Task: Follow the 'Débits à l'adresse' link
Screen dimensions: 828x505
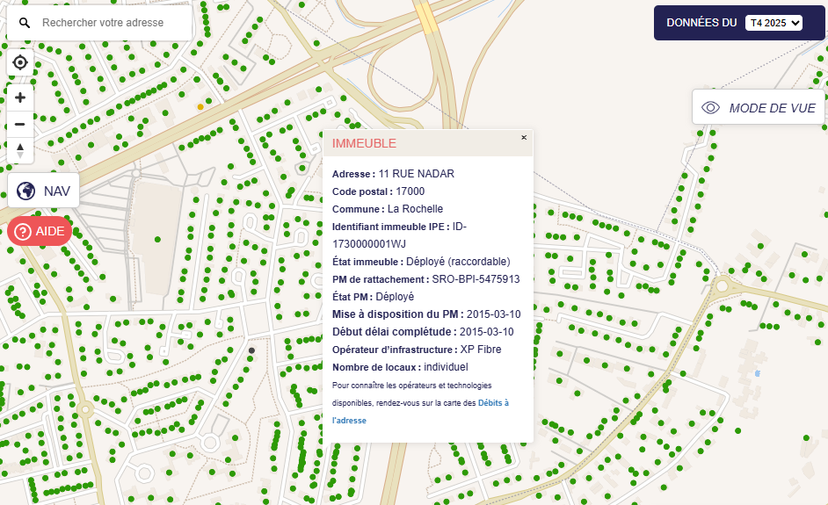Action: pyautogui.click(x=492, y=403)
